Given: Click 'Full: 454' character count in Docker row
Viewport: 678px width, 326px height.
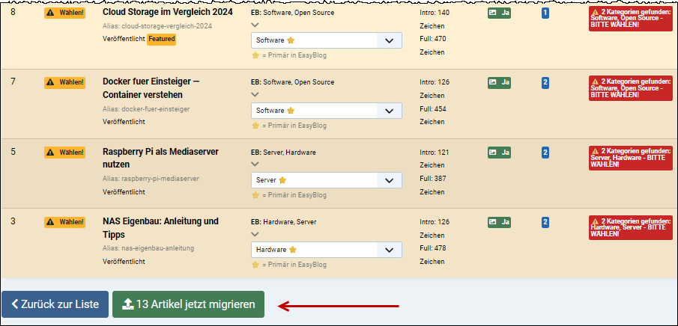Looking at the screenshot, I should pyautogui.click(x=433, y=109).
